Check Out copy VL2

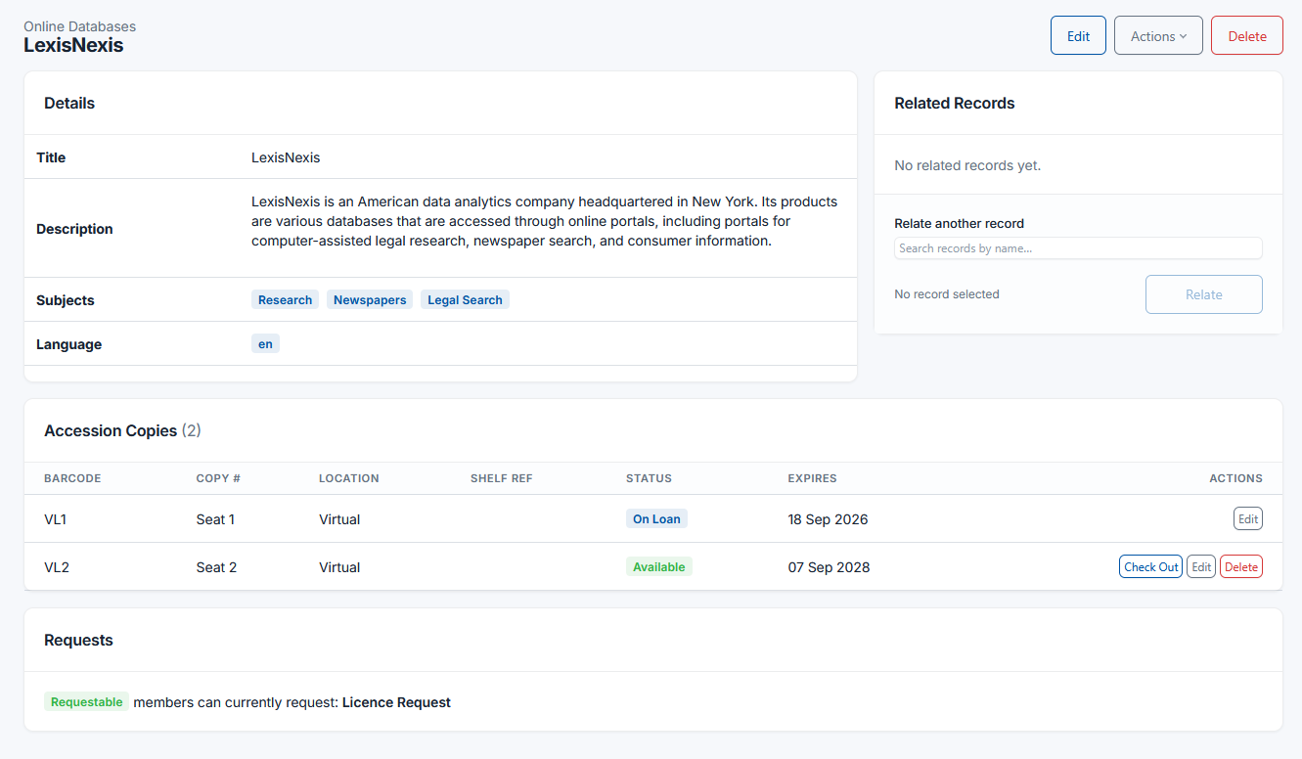(1150, 567)
